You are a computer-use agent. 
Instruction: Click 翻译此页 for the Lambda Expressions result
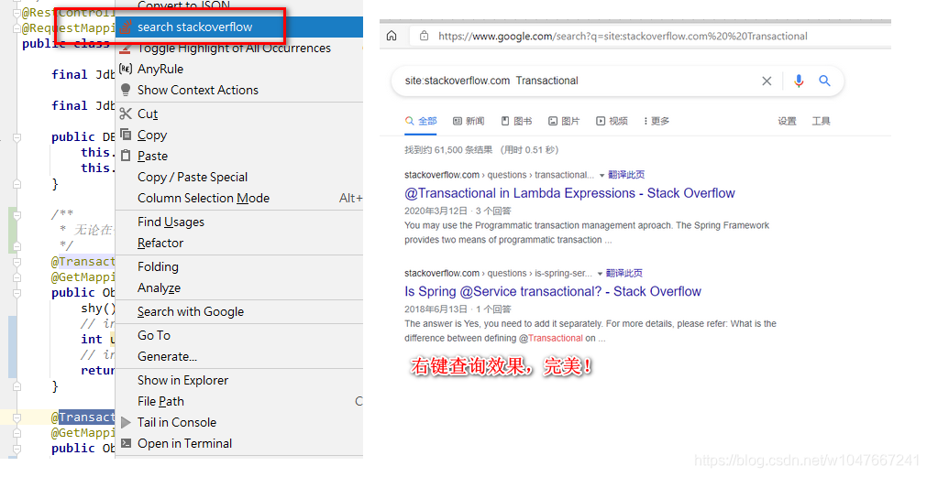click(626, 175)
